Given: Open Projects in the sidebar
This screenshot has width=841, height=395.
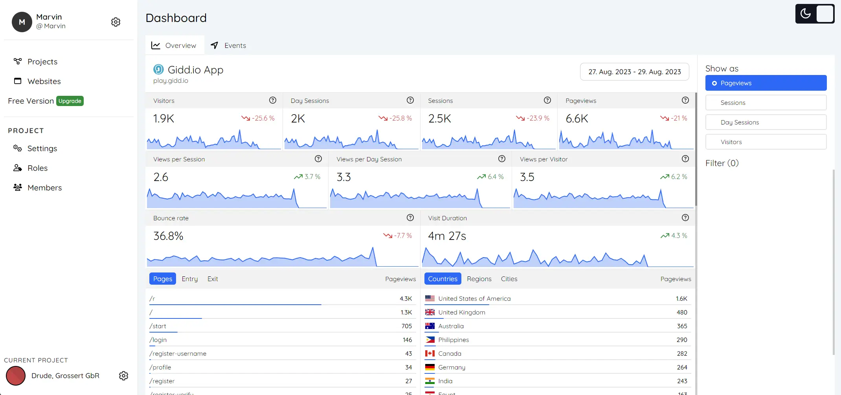Looking at the screenshot, I should (42, 62).
